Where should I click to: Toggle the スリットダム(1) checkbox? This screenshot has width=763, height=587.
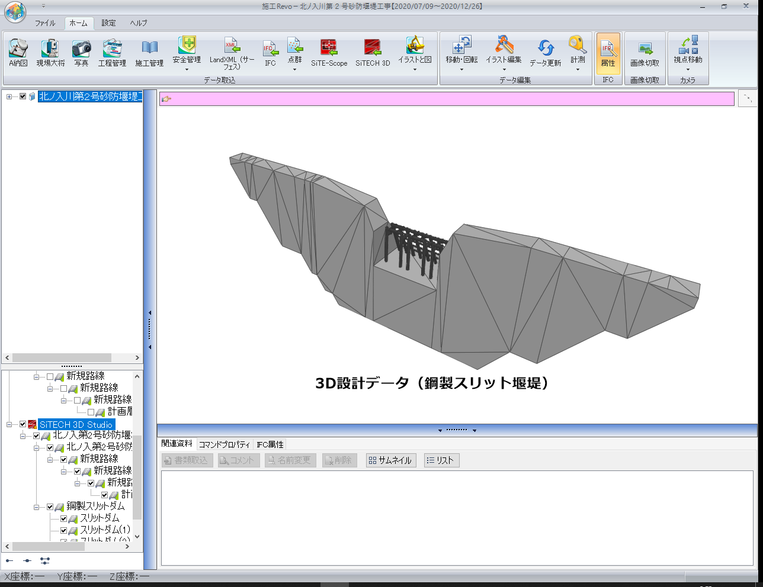point(64,530)
